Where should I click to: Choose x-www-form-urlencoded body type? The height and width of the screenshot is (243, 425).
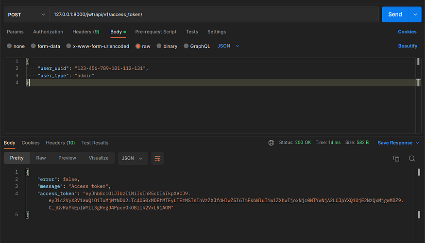(x=68, y=46)
